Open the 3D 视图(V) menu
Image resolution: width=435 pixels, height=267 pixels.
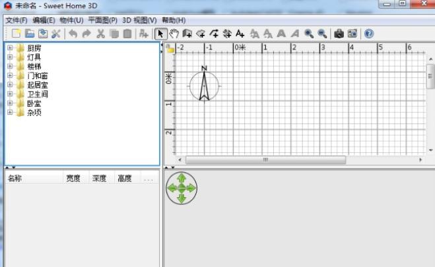pos(139,20)
